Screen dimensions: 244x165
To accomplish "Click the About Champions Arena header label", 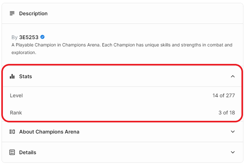I will pyautogui.click(x=49, y=132).
